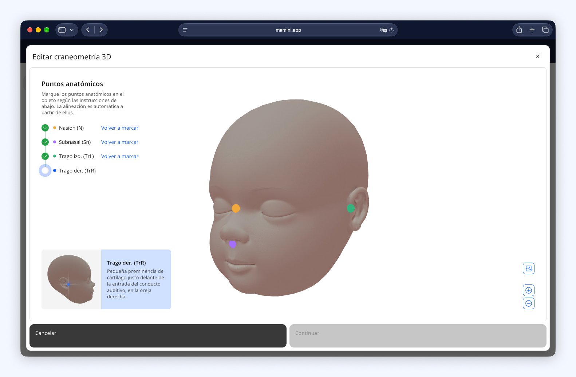This screenshot has height=377, width=576.
Task: Select the Trago izq. (TrL) completed step checkmark
Action: 45,156
